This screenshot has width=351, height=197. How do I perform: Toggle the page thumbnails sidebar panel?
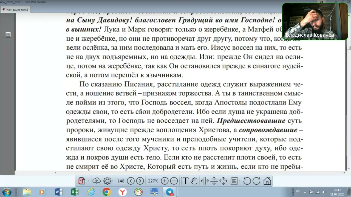coord(8,35)
